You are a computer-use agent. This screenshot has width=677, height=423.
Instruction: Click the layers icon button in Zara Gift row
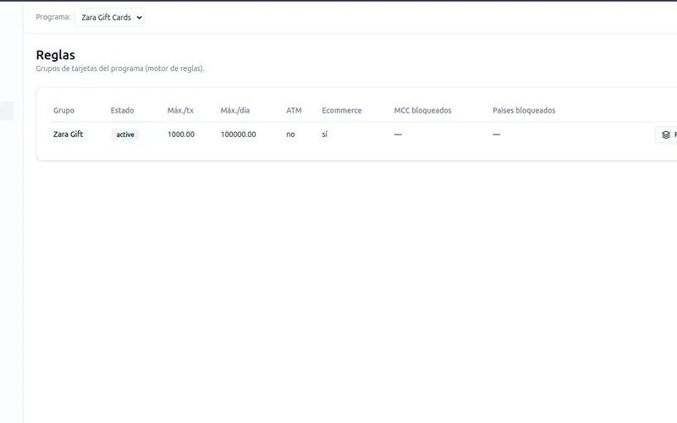point(666,135)
